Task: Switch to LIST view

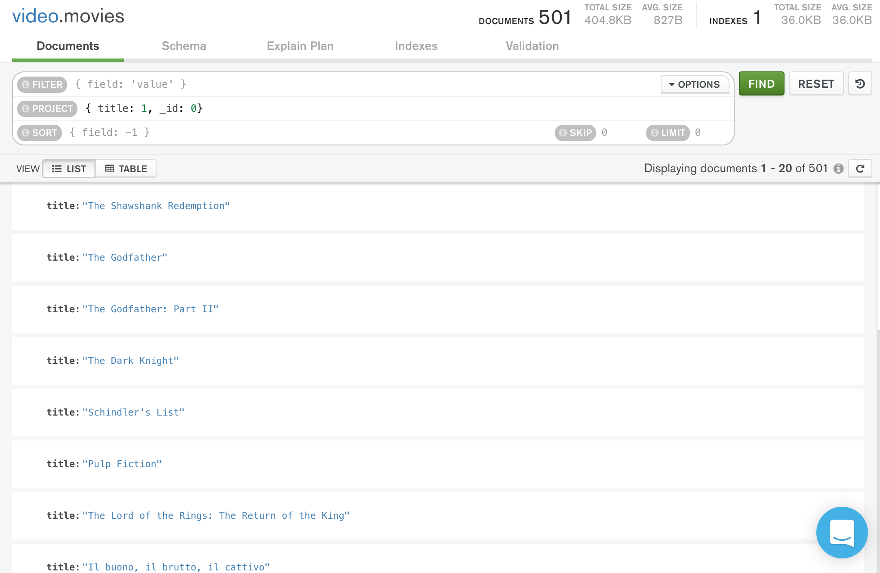Action: coord(69,169)
